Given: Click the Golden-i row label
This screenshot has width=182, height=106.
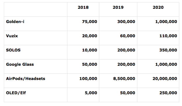Looking at the screenshot, I should point(15,22).
